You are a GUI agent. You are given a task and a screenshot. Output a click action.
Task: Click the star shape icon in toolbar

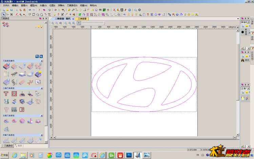pos(177,15)
